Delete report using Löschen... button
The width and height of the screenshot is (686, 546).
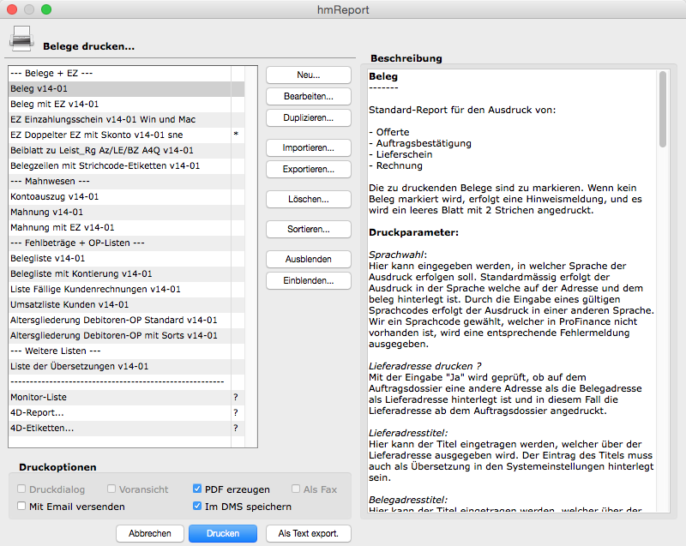308,199
